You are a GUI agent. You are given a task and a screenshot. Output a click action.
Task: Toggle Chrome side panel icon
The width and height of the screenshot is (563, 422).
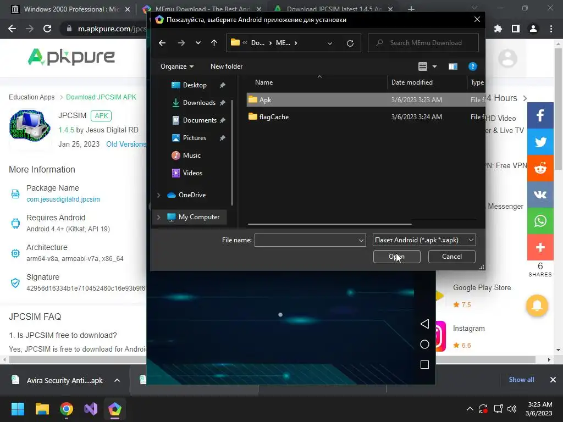coord(516,29)
